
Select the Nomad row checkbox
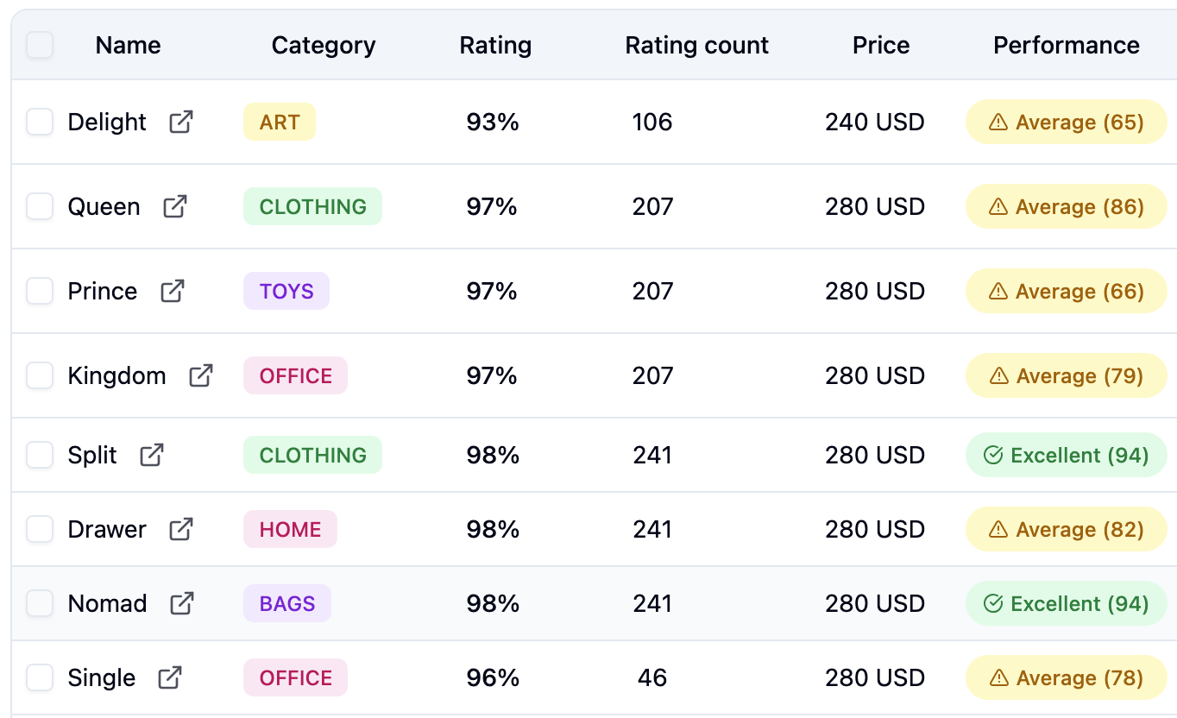(x=40, y=603)
